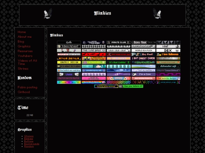Open Random in the Graphics list
Screen dimensions: 205x153
[x=29, y=146]
